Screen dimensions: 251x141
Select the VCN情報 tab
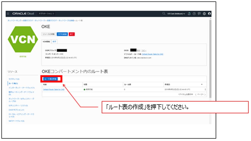coord(46,42)
